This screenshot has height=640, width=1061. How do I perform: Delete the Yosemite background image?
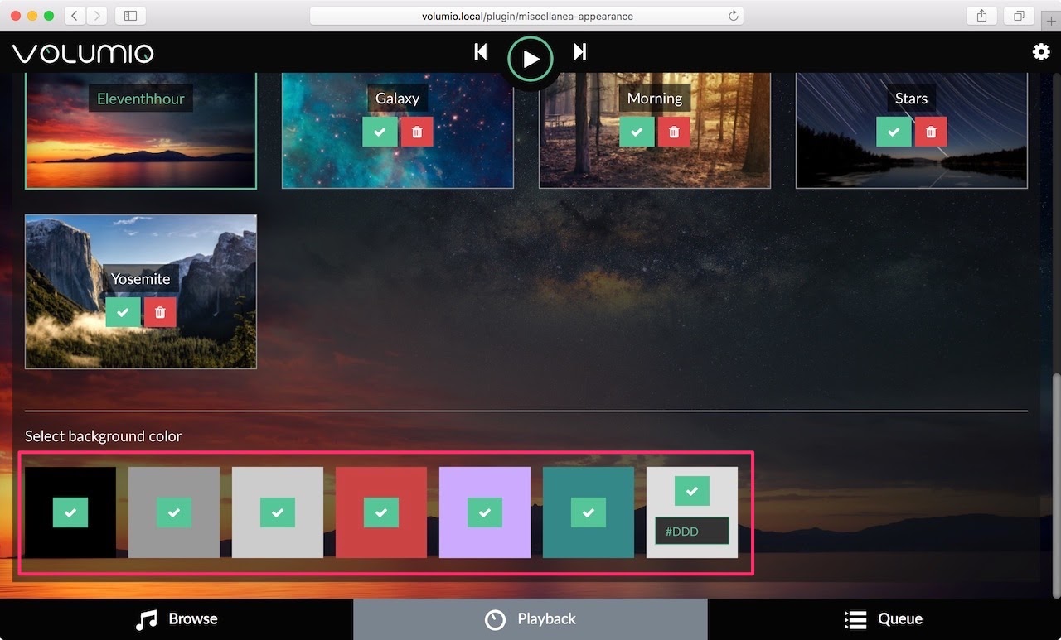[160, 312]
